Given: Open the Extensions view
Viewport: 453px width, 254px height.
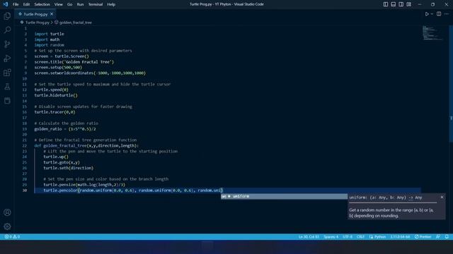Looking at the screenshot, I should click(7, 72).
